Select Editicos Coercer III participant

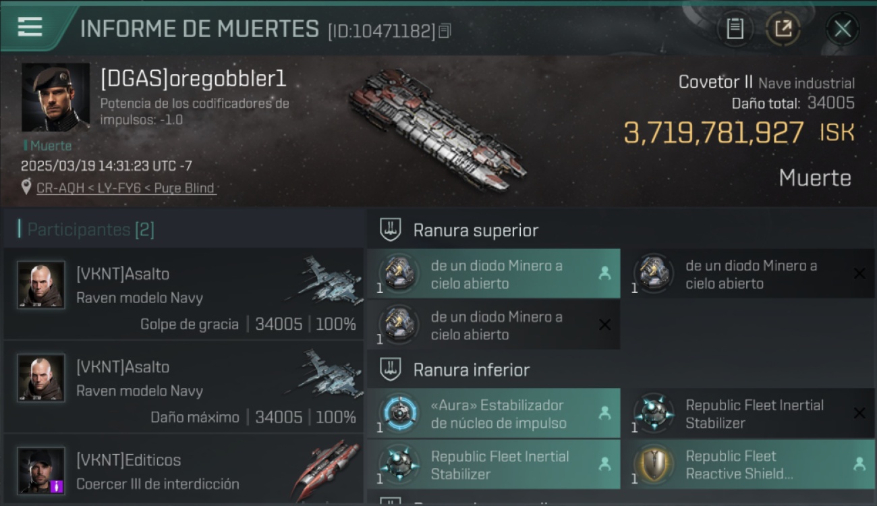(x=184, y=468)
